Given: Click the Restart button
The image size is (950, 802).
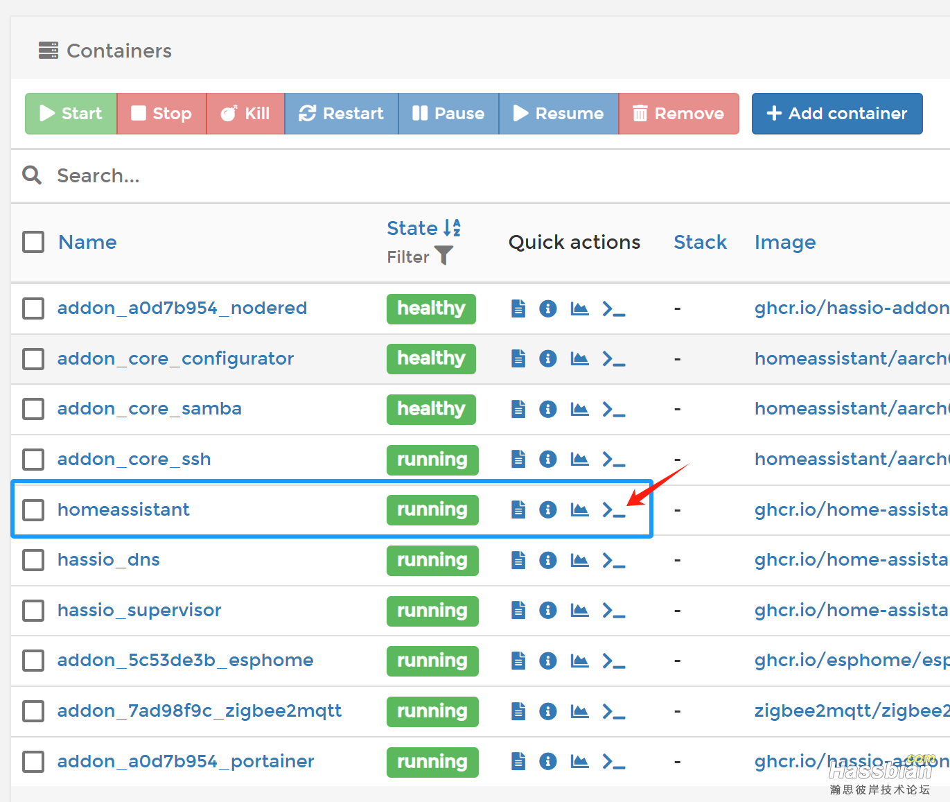Looking at the screenshot, I should point(341,114).
